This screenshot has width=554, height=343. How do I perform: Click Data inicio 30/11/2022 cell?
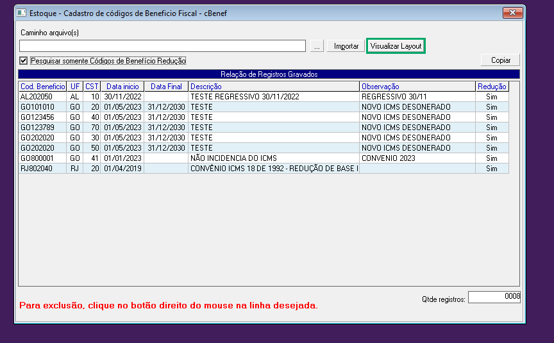(x=122, y=97)
